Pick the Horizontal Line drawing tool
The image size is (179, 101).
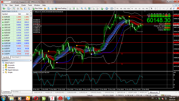coord(164,9)
